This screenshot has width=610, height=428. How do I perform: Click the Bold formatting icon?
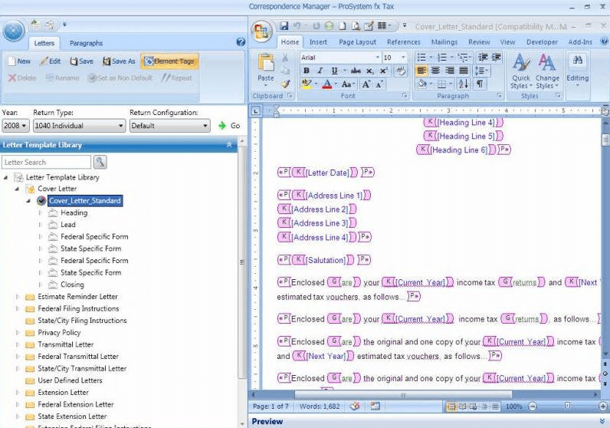(307, 71)
